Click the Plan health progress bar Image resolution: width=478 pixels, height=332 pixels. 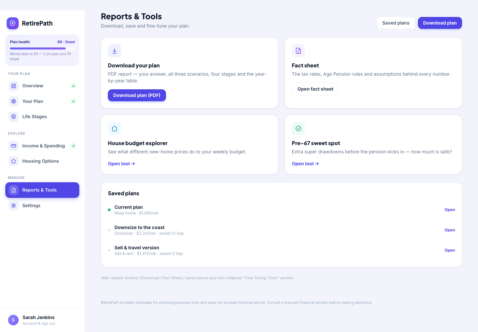coord(42,48)
